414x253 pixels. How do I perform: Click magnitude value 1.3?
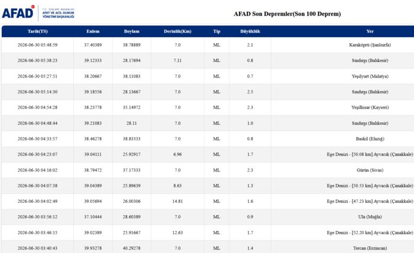coord(250,186)
